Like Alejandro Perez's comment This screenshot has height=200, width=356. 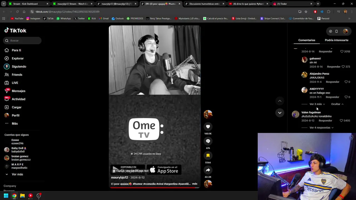pyautogui.click(x=346, y=82)
